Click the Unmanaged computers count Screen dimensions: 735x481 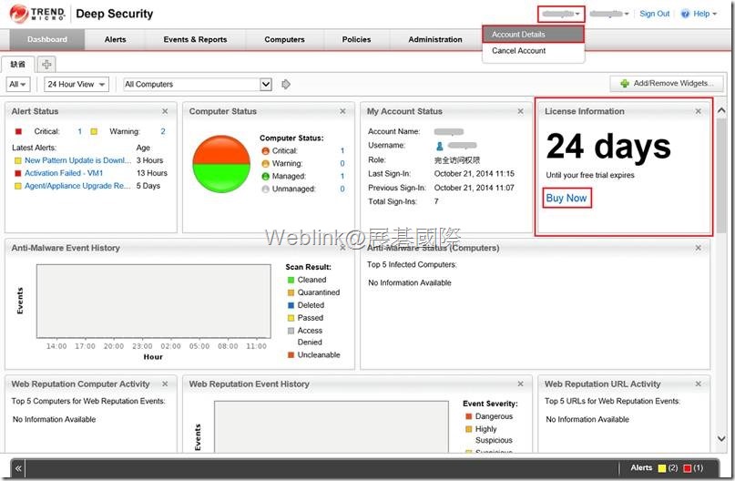pyautogui.click(x=342, y=189)
